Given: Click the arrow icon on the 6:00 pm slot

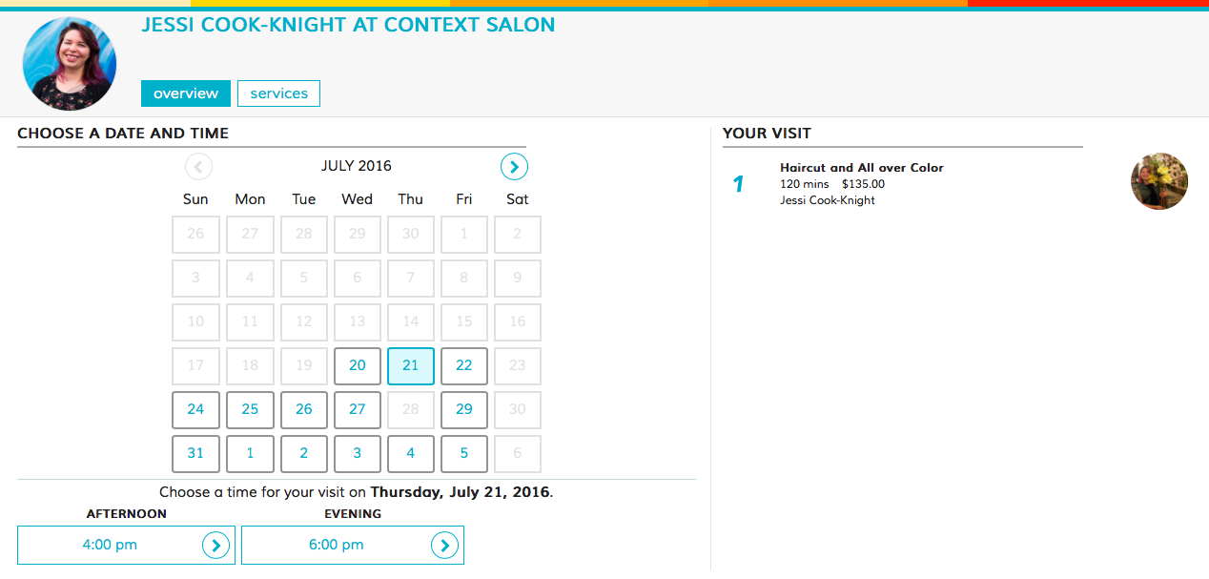Looking at the screenshot, I should coord(445,546).
